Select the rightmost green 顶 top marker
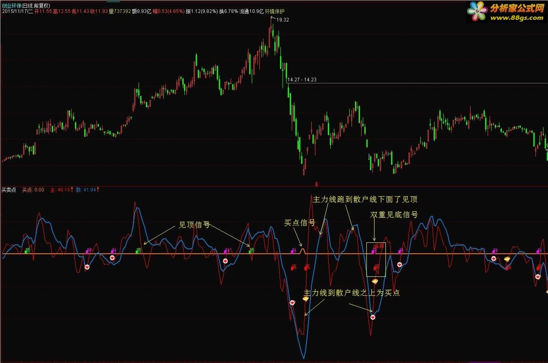 coord(251,251)
